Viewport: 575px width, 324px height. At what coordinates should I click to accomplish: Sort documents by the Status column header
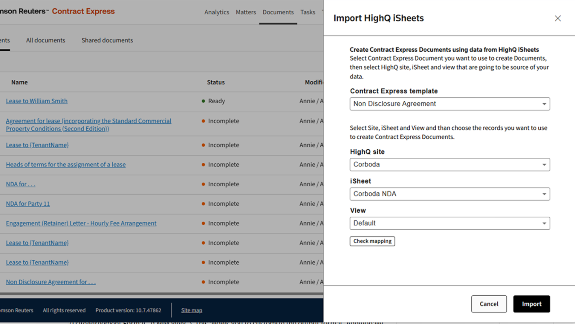click(x=216, y=82)
